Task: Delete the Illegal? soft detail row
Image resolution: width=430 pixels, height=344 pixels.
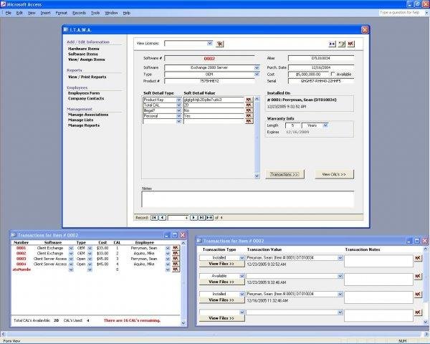Action: (x=249, y=110)
